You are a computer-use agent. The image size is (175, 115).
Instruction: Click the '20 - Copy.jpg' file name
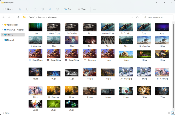point(126,79)
